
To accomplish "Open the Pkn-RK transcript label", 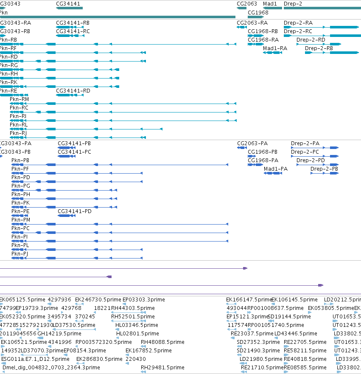I will pyautogui.click(x=8, y=82).
